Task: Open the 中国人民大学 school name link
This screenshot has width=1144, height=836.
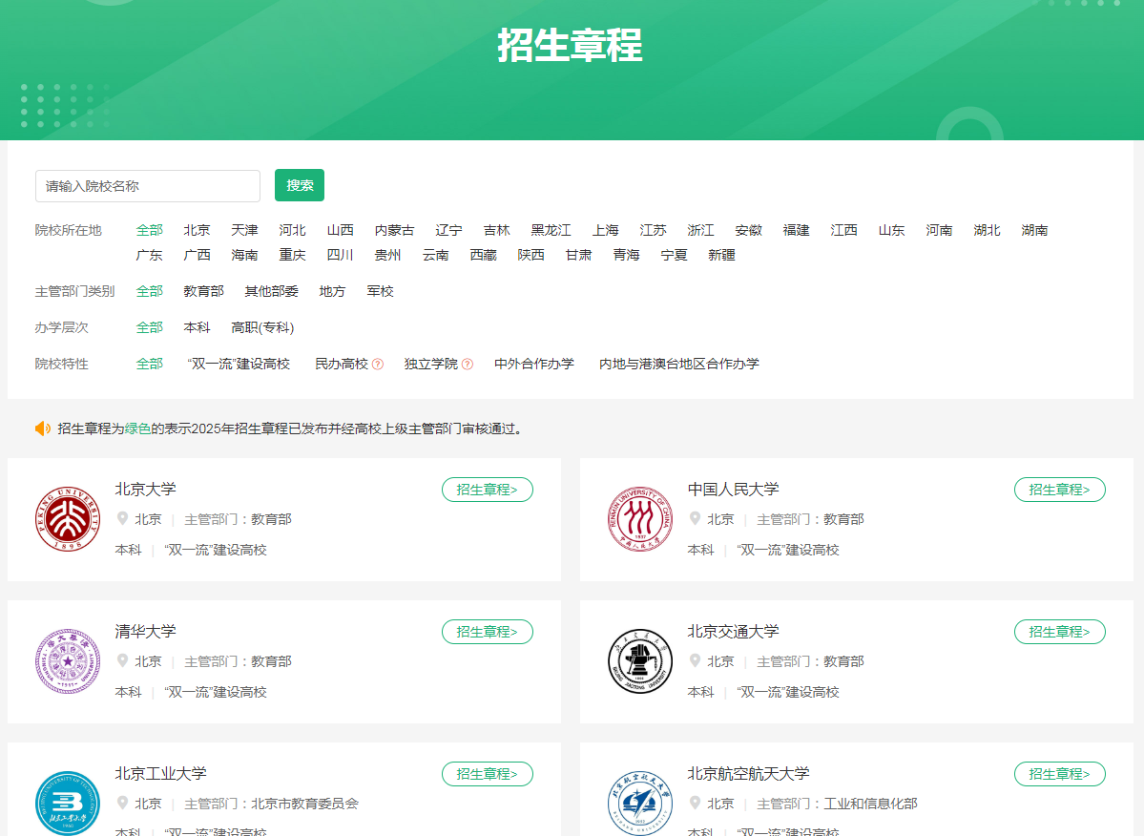Action: [x=733, y=489]
